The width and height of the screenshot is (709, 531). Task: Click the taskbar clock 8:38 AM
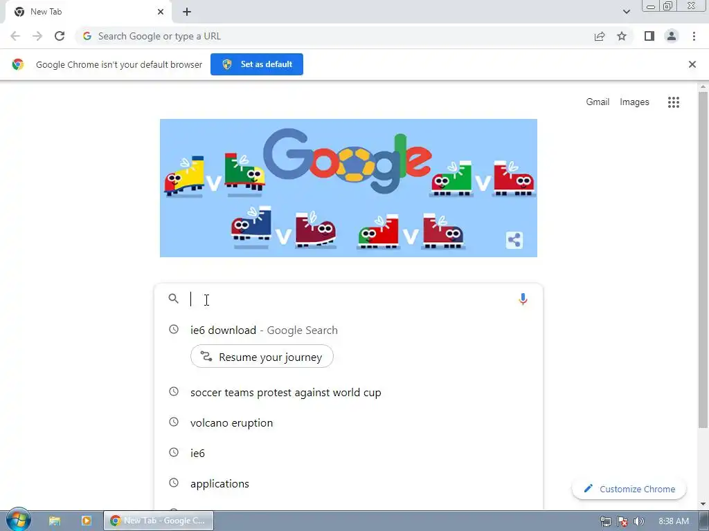(673, 521)
